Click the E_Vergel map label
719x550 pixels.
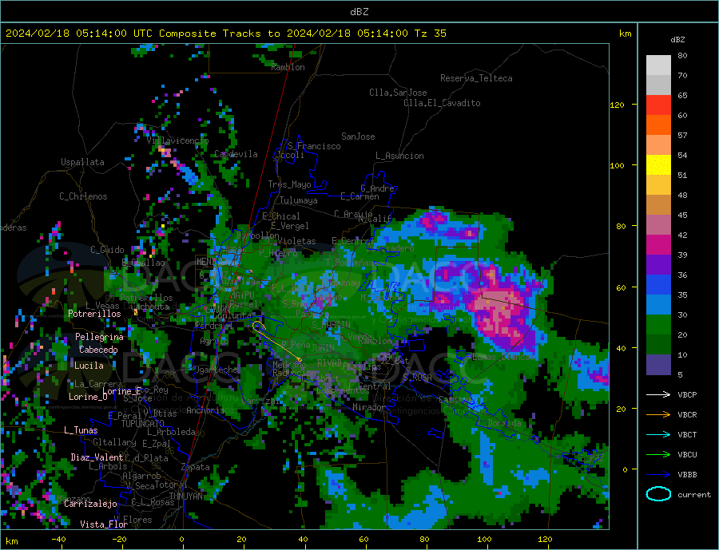point(290,226)
